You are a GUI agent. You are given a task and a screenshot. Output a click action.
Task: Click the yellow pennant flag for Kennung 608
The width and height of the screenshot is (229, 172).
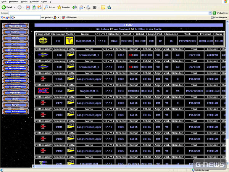(x=70, y=67)
